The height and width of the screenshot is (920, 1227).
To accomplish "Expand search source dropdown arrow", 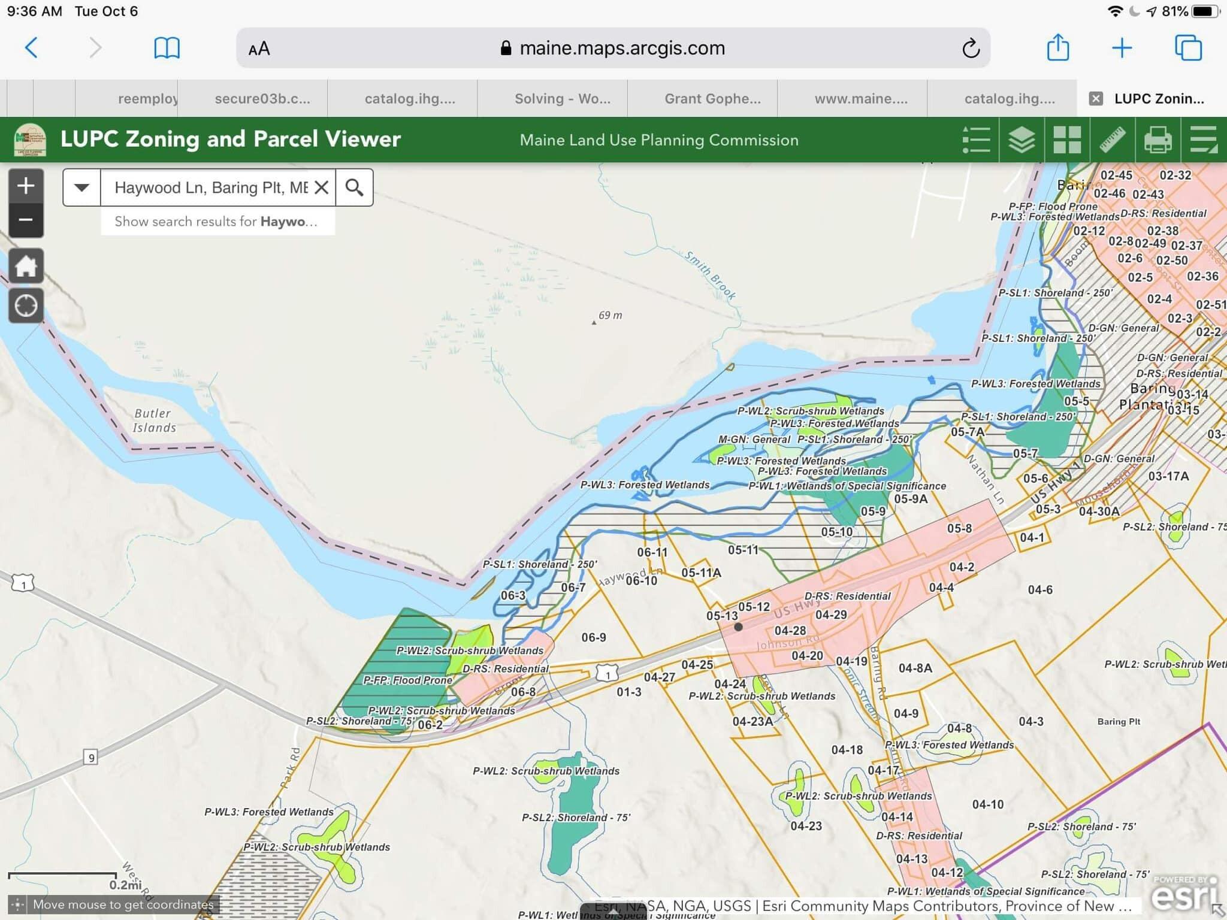I will [x=82, y=187].
